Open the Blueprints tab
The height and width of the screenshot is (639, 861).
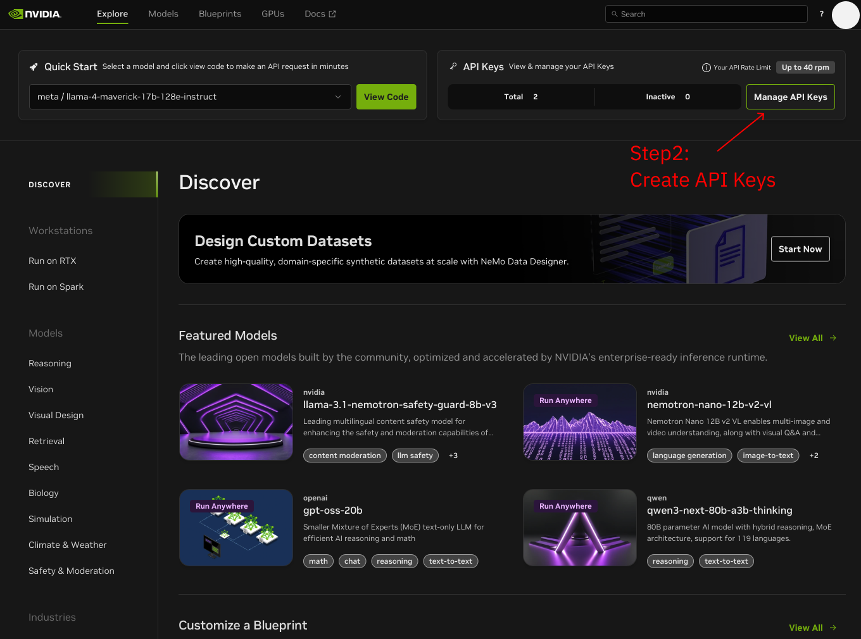pyautogui.click(x=220, y=14)
